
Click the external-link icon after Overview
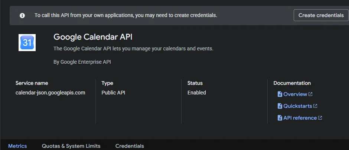pyautogui.click(x=310, y=94)
